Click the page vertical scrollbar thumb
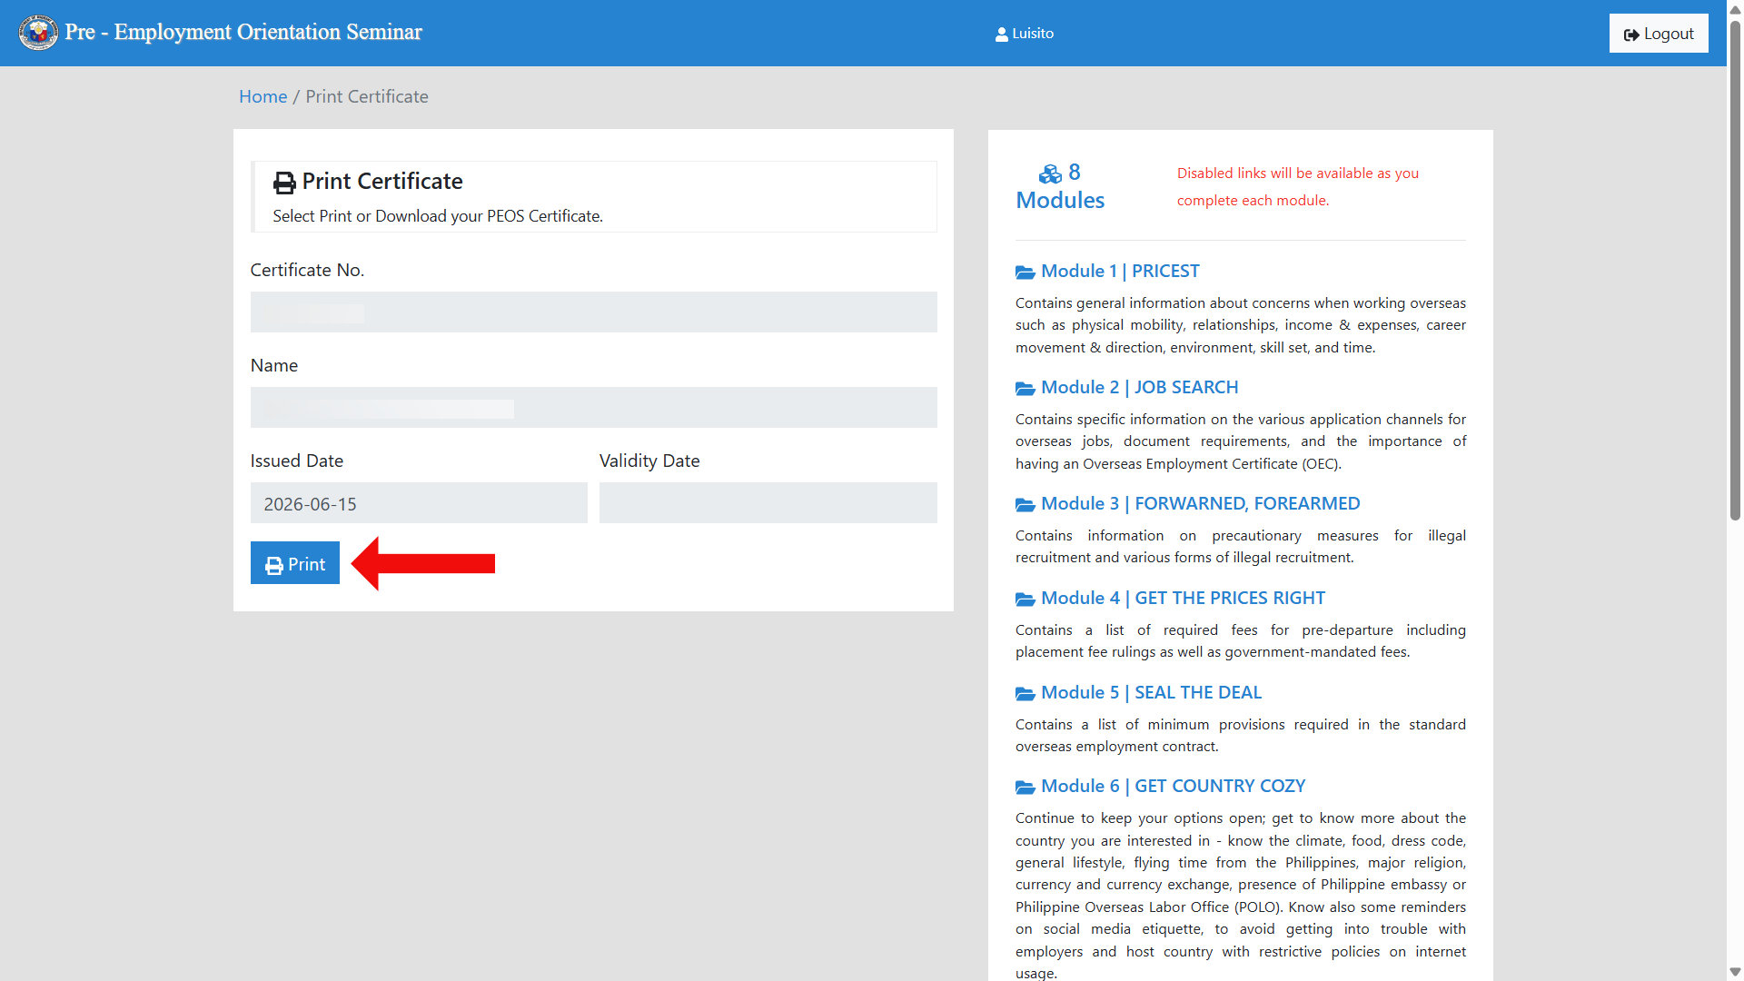The image size is (1744, 981). (x=1735, y=269)
